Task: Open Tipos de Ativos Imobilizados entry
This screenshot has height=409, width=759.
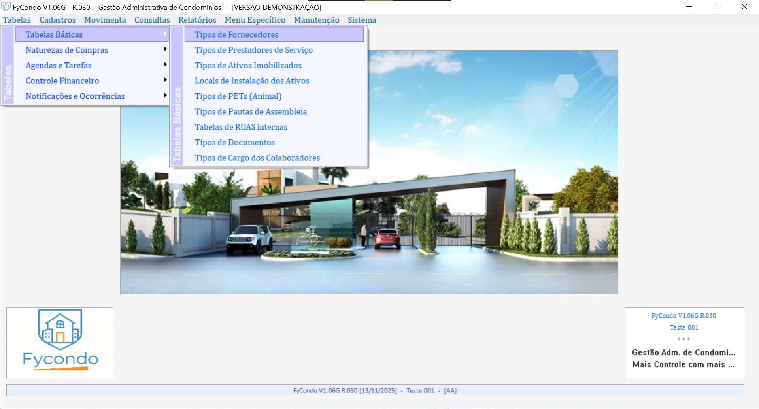Action: point(248,66)
